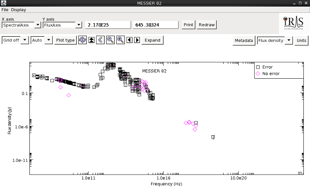Image resolution: width=310 pixels, height=193 pixels.
Task: Click the pan right arrow icon
Action: pos(137,40)
